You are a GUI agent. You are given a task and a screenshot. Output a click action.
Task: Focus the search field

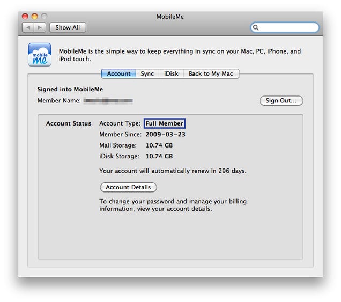coord(285,27)
